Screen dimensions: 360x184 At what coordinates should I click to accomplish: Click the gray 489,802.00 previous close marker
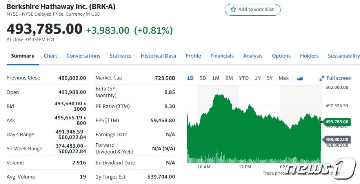(336, 139)
